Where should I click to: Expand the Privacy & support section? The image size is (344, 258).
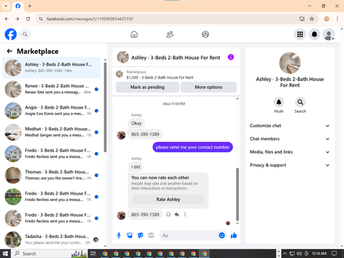pyautogui.click(x=290, y=165)
